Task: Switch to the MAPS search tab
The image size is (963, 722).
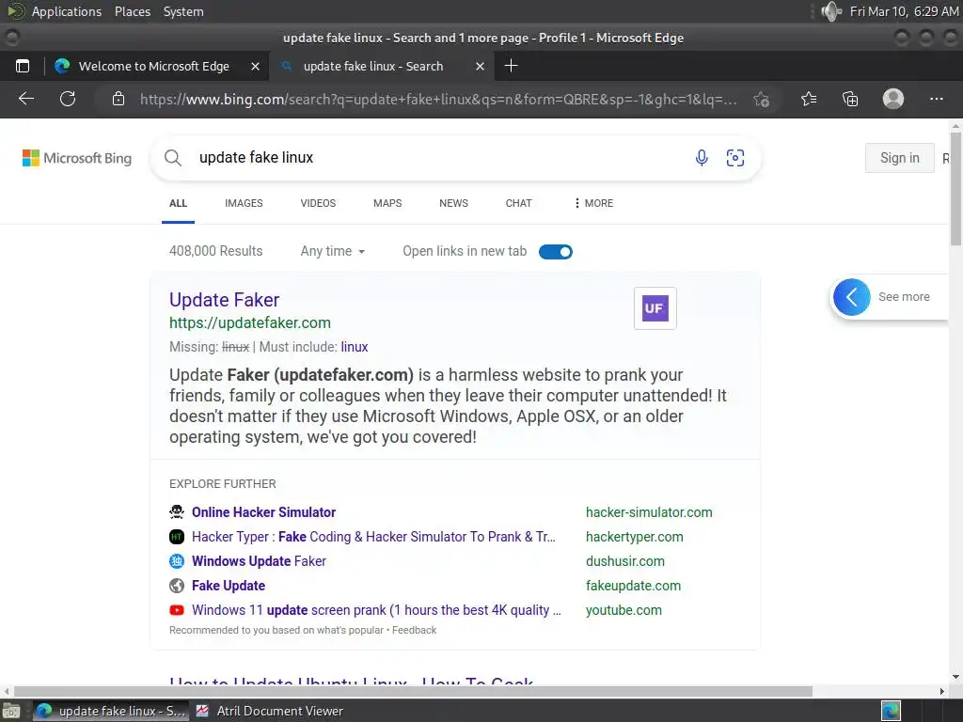Action: [387, 203]
